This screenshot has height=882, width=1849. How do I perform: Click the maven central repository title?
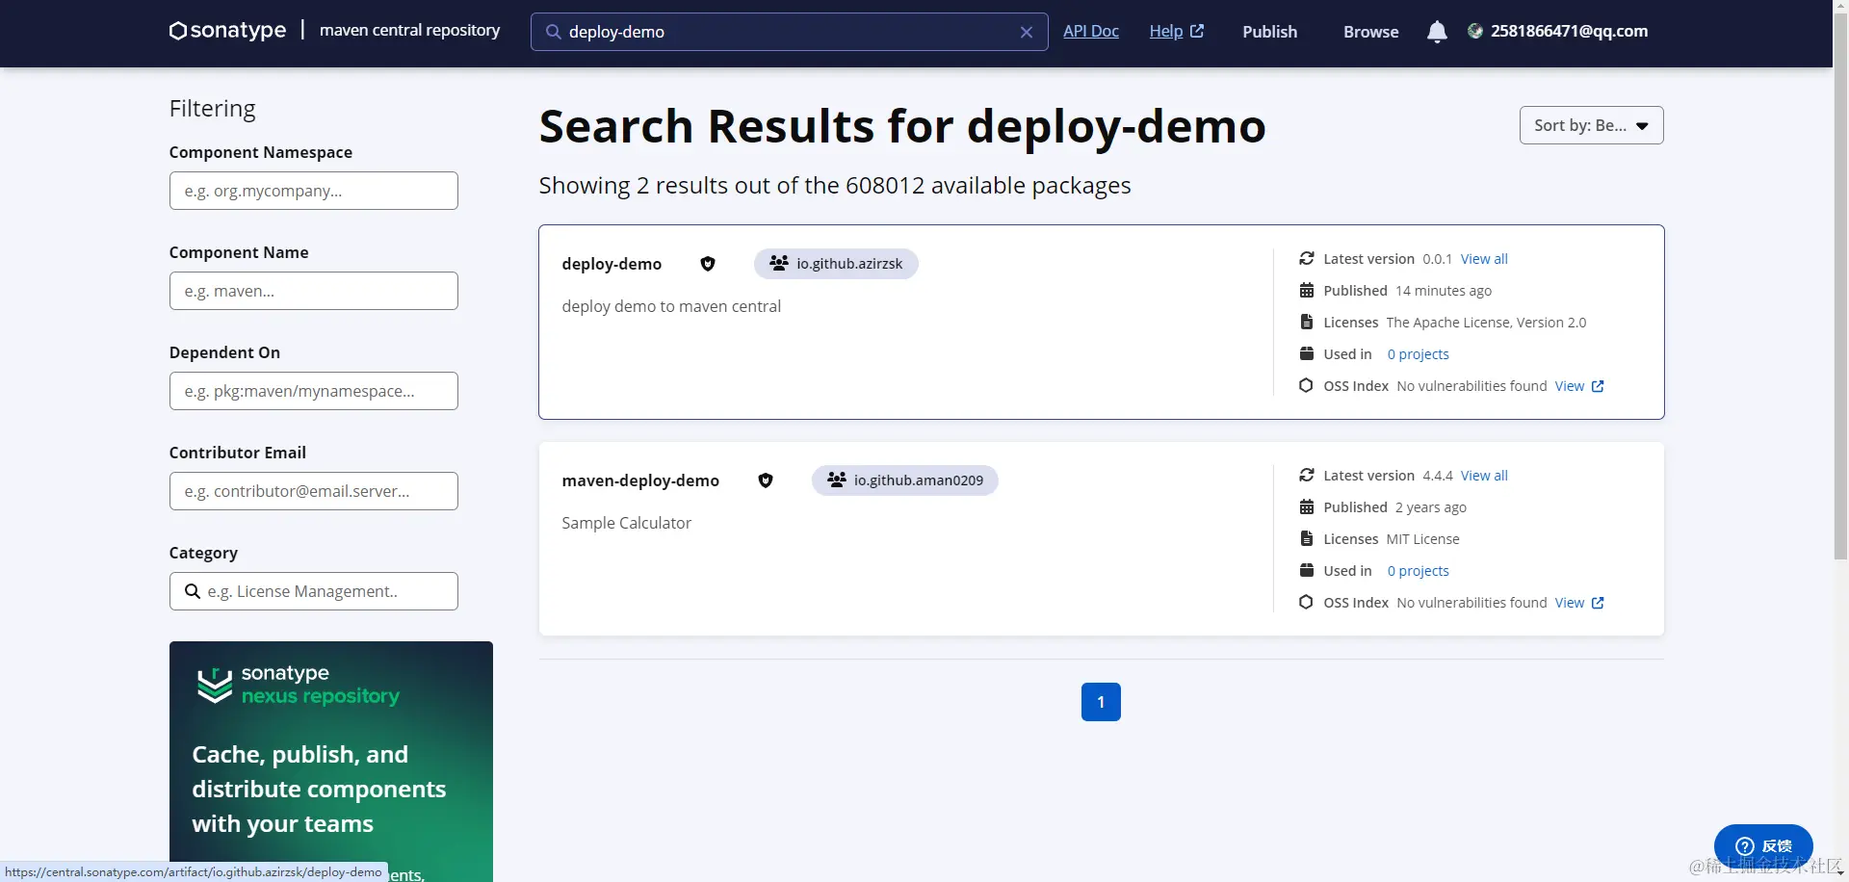click(x=409, y=30)
